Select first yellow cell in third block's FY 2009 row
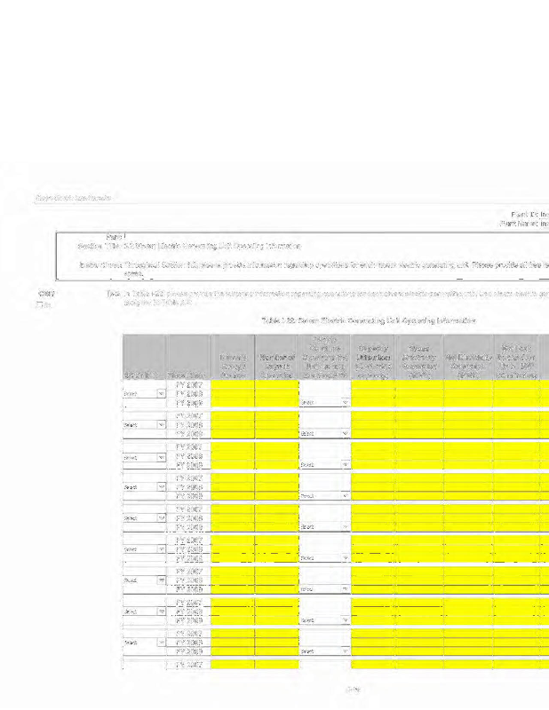The image size is (549, 710). click(x=232, y=465)
